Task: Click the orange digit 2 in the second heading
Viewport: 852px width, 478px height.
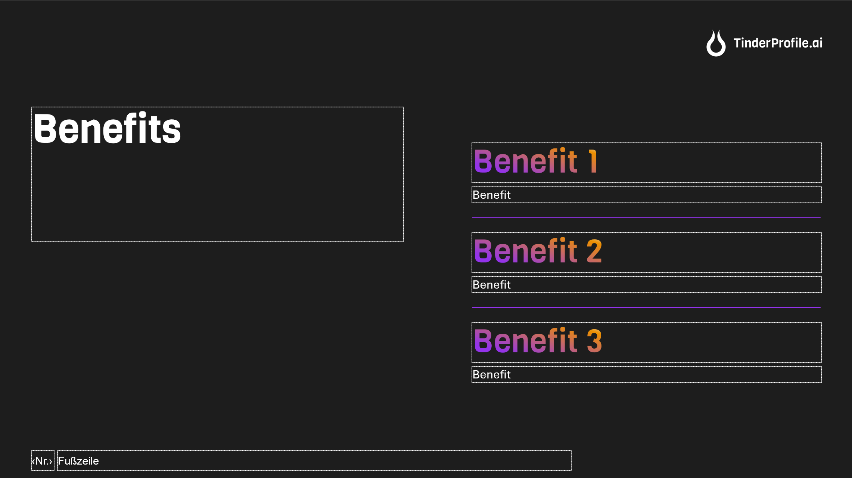Action: 594,251
